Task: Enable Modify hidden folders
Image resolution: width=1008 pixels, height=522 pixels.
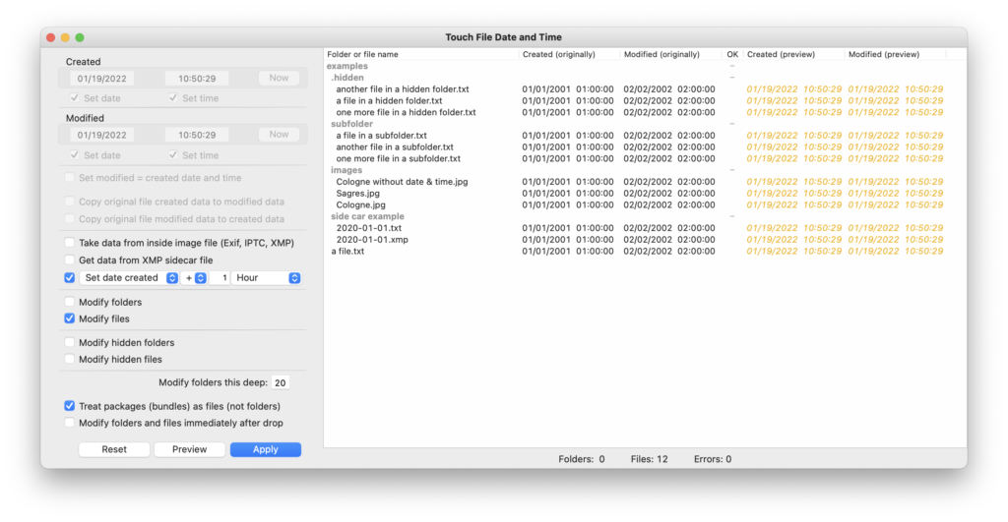Action: pyautogui.click(x=70, y=342)
